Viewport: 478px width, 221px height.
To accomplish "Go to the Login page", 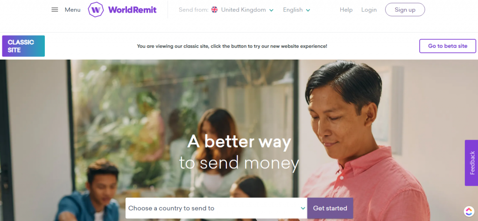I will [369, 10].
